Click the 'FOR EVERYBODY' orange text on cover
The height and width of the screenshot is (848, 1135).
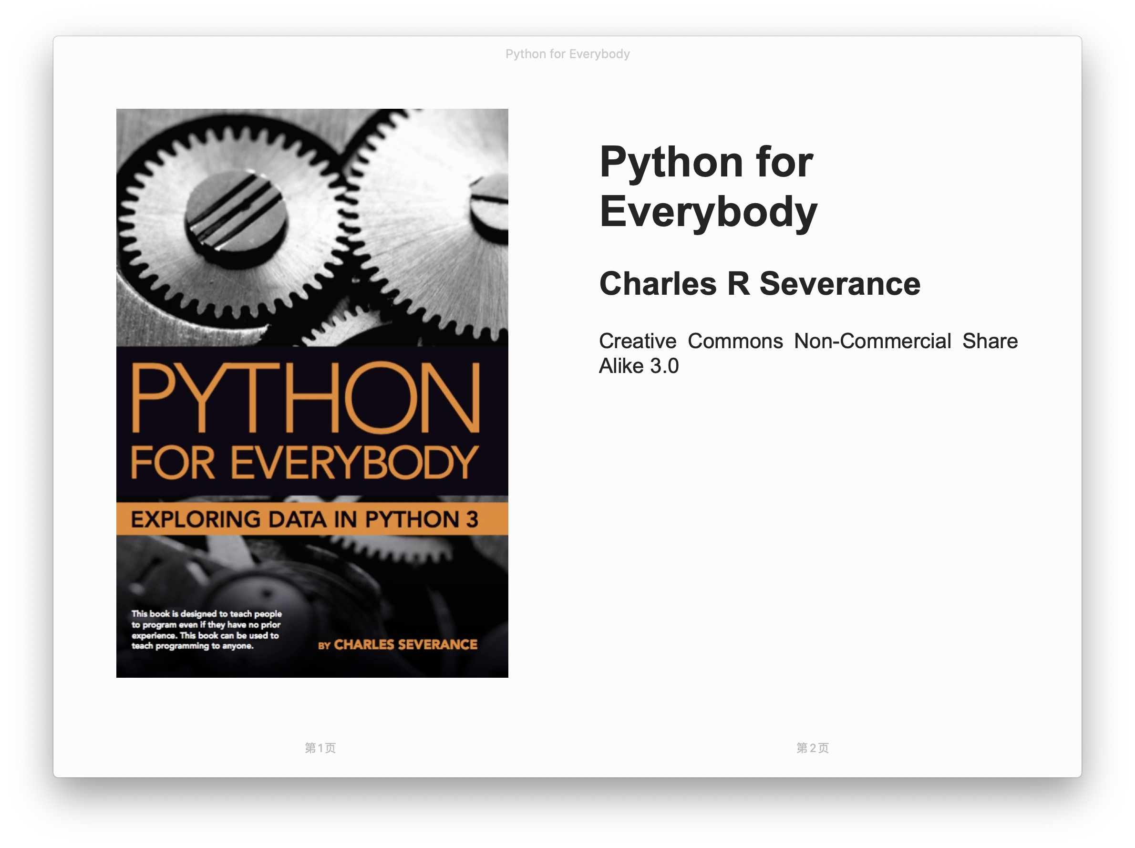(305, 463)
